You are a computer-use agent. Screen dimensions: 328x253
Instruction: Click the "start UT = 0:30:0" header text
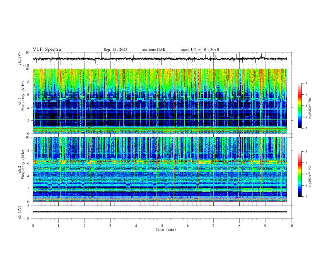200,50
